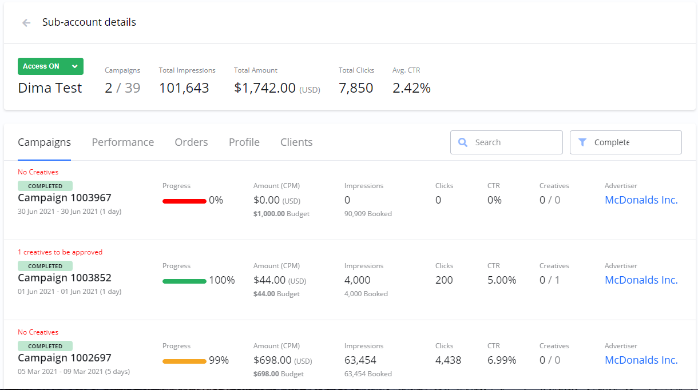Switch to the Orders tab
Image resolution: width=698 pixels, height=390 pixels.
click(x=191, y=142)
